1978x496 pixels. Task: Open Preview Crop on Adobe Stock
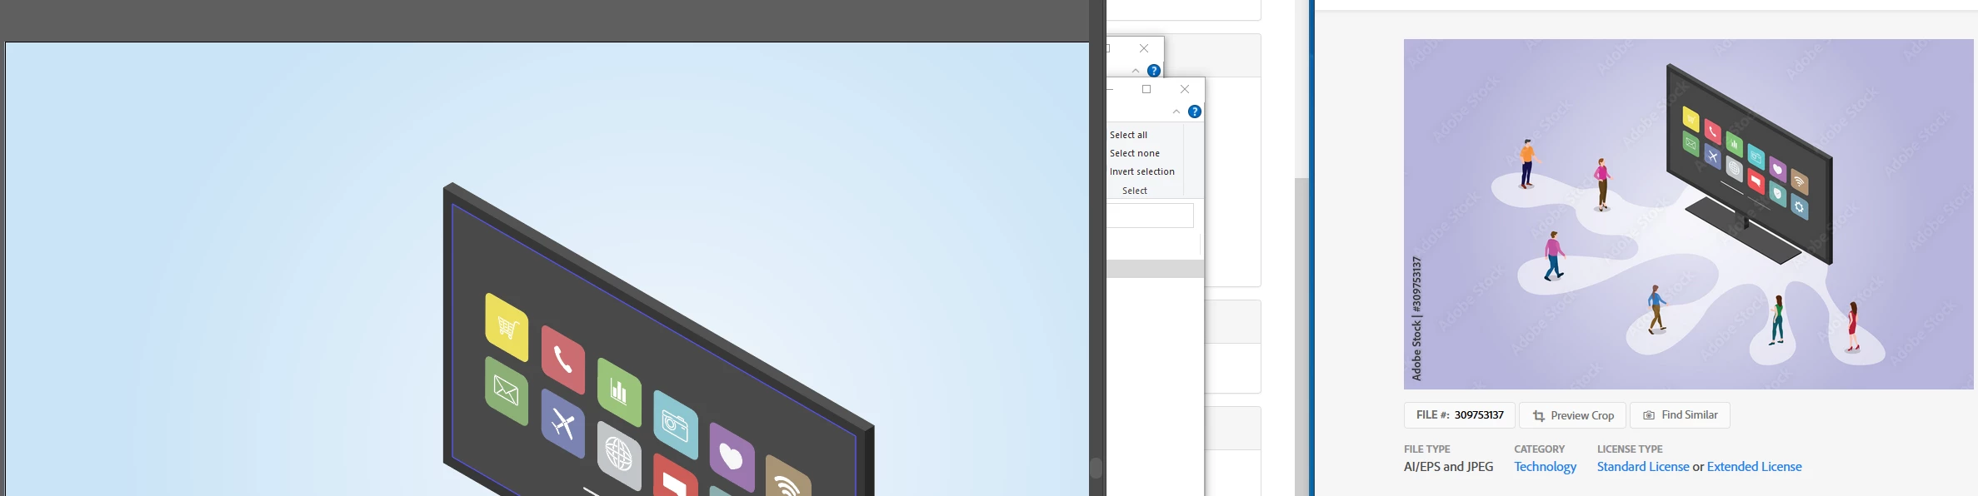point(1572,415)
